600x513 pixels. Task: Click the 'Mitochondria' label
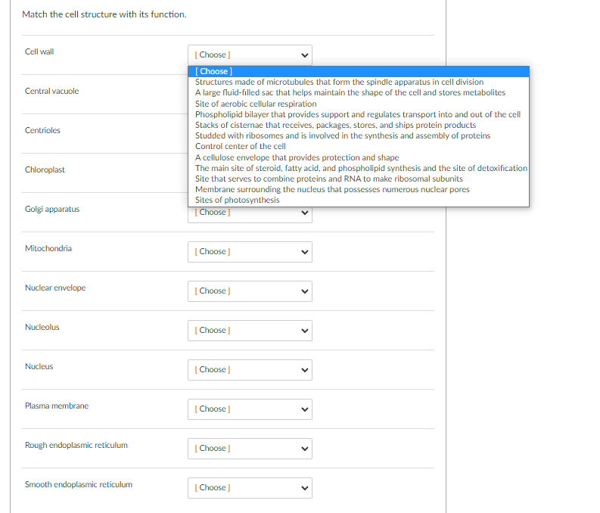[x=48, y=249]
